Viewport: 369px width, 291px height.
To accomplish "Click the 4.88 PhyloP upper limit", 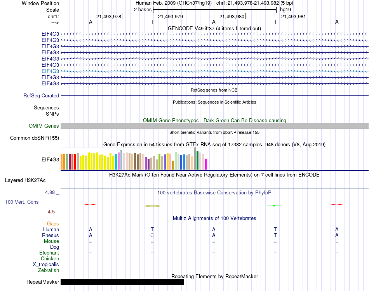I will 50,192.
